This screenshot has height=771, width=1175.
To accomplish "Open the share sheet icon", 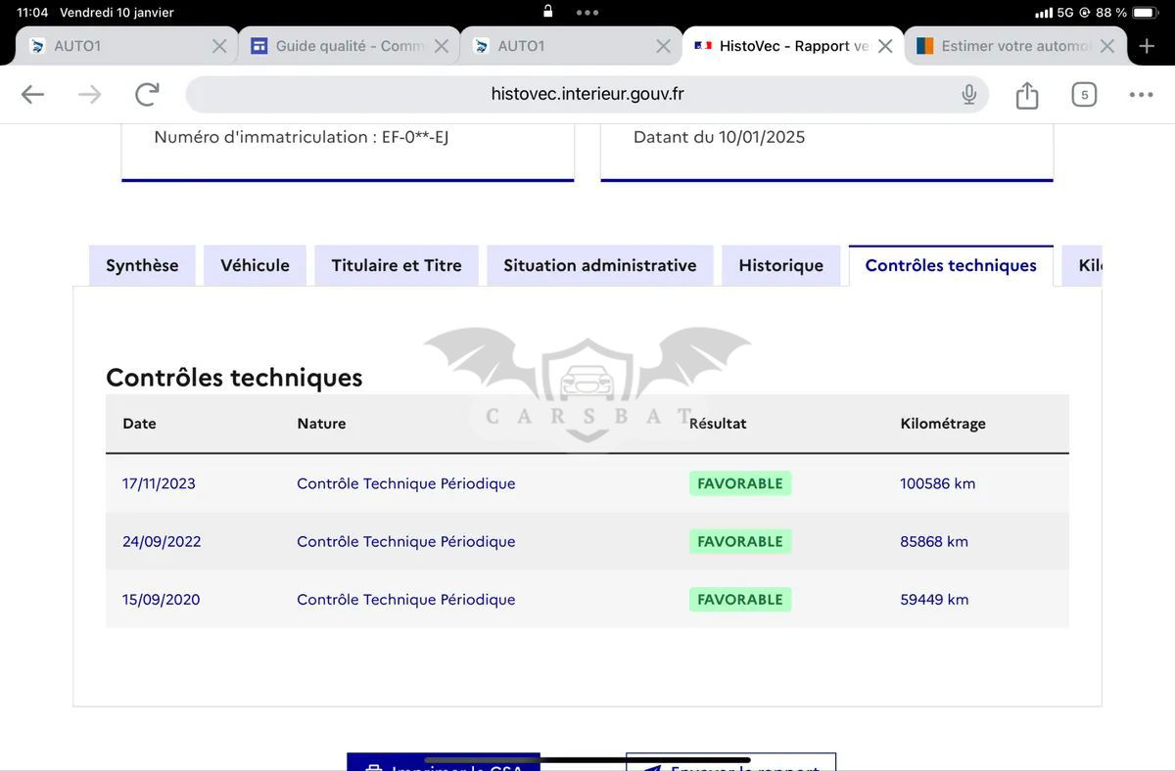I will tap(1026, 94).
